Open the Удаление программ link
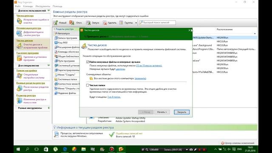 tap(27, 53)
